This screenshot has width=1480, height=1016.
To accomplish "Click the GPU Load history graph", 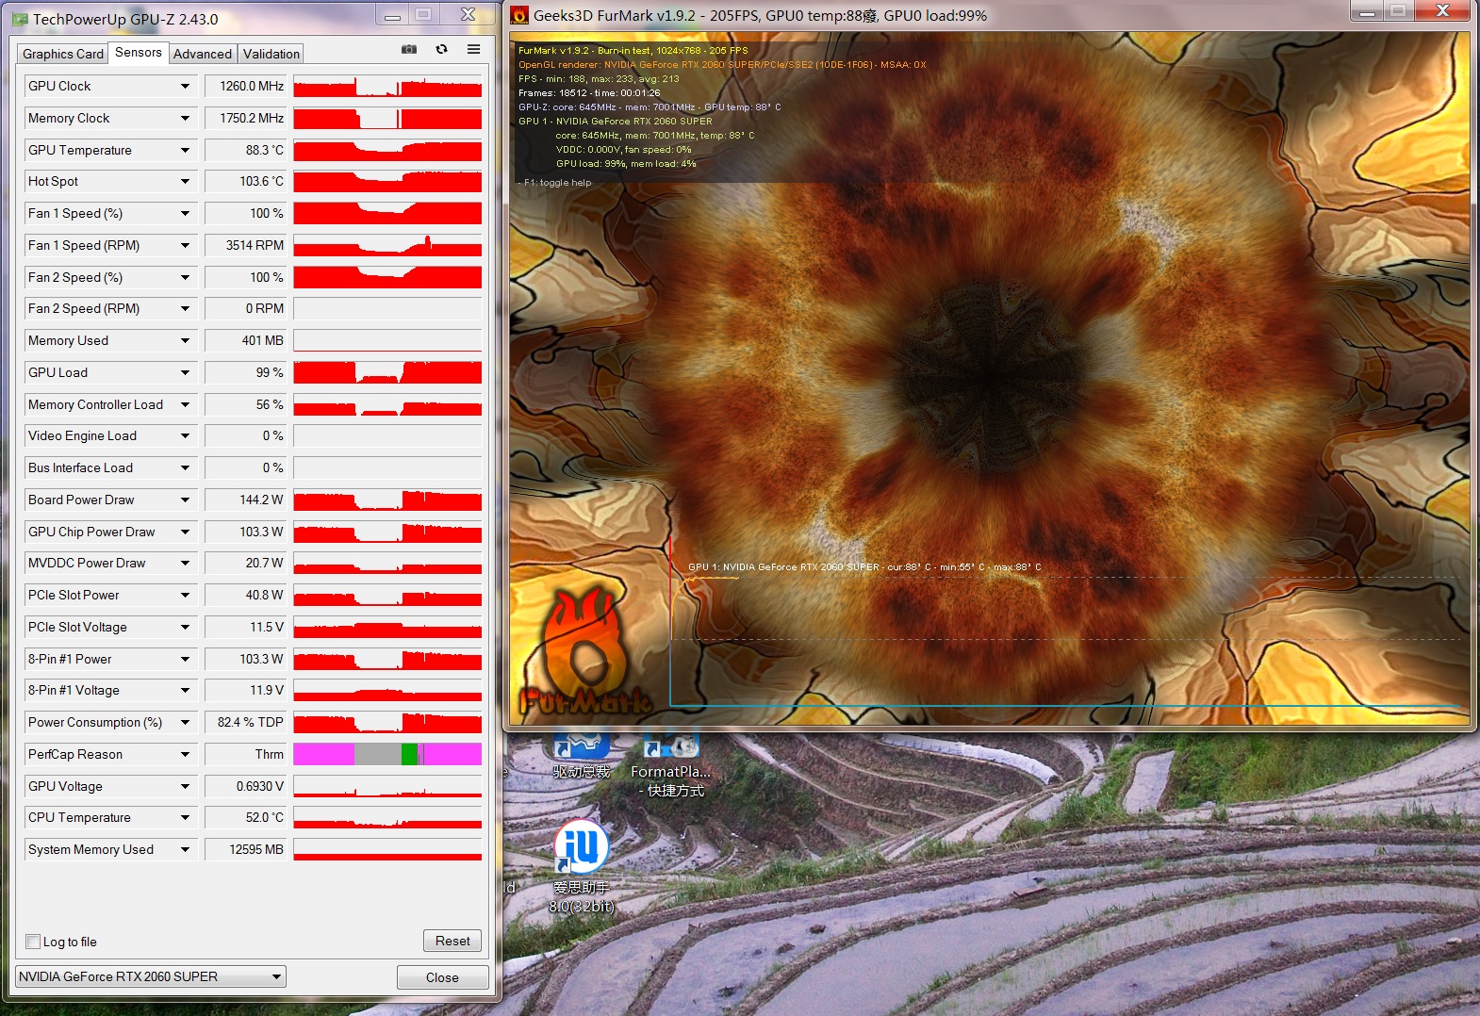I will [x=387, y=372].
